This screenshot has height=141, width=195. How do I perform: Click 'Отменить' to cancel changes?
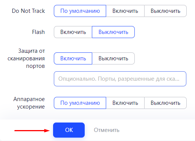(x=107, y=130)
